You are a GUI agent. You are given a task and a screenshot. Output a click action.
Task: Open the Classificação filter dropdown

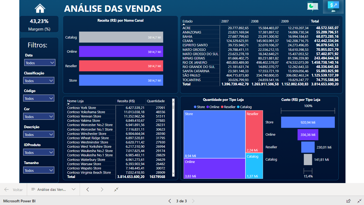39,80
